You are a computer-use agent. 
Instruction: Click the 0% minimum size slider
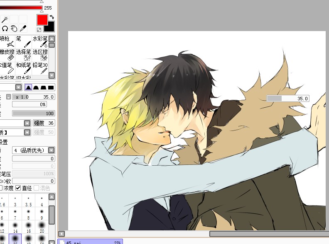click(x=29, y=104)
